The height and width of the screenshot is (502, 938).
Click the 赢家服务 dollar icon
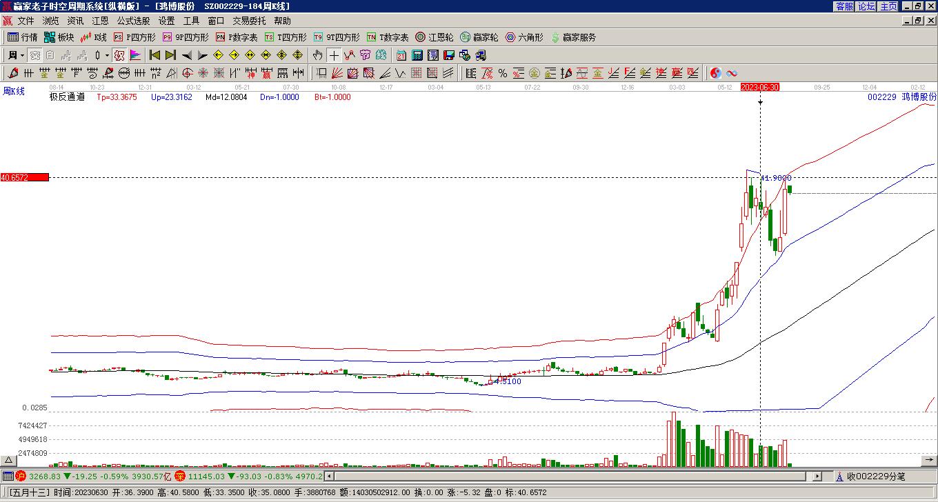click(x=573, y=37)
